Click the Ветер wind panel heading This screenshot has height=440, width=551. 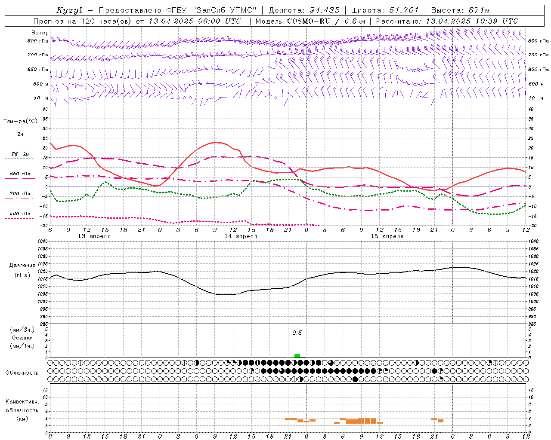point(40,33)
